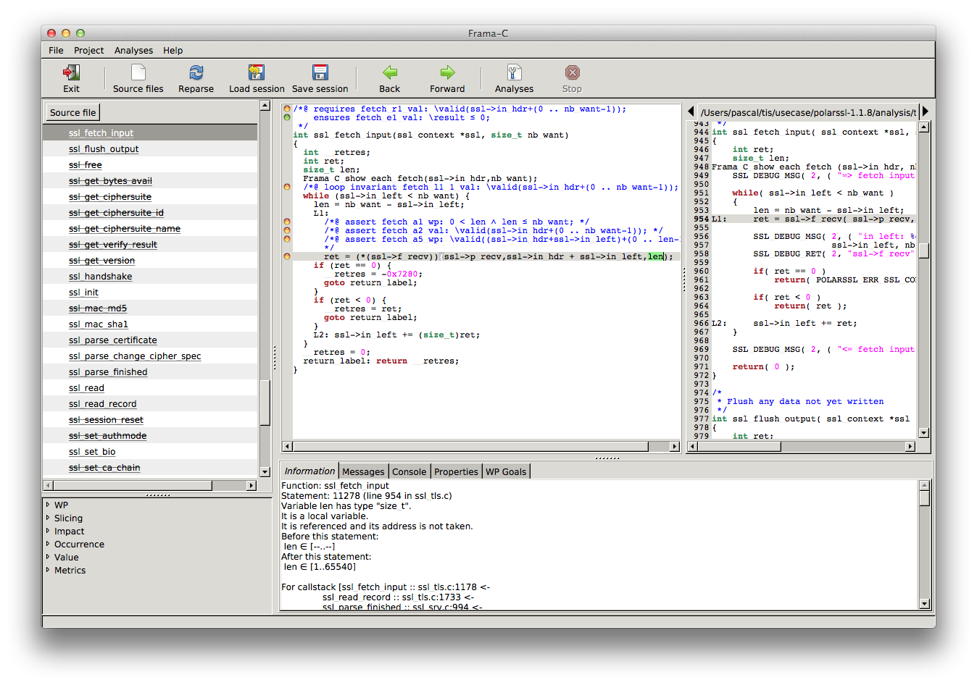Open the Analyses toolbar icon
The height and width of the screenshot is (685, 977).
515,72
